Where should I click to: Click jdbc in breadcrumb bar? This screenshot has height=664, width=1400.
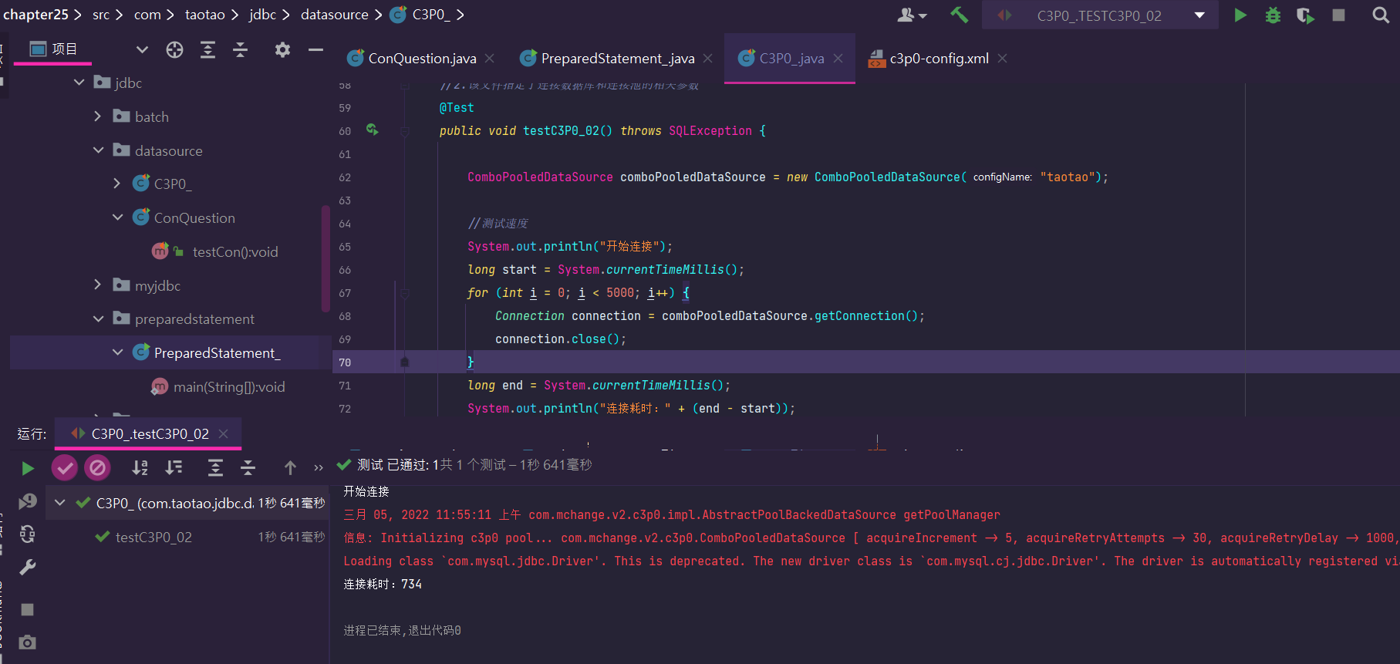(x=262, y=15)
